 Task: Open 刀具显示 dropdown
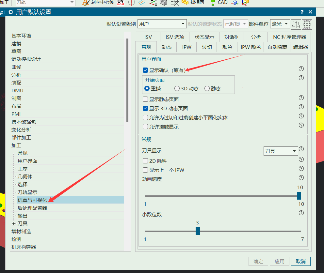(x=281, y=151)
